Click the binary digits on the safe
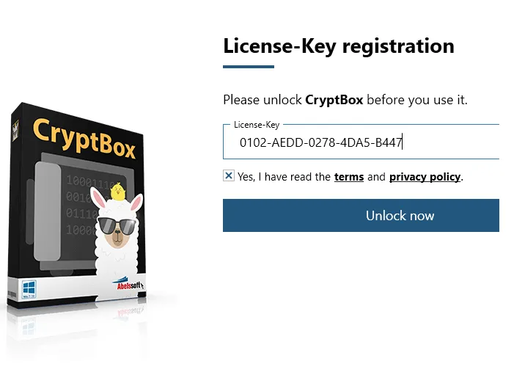 pos(79,198)
